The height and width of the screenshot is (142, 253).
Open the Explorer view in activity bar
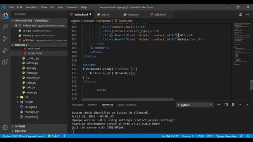tap(5, 16)
